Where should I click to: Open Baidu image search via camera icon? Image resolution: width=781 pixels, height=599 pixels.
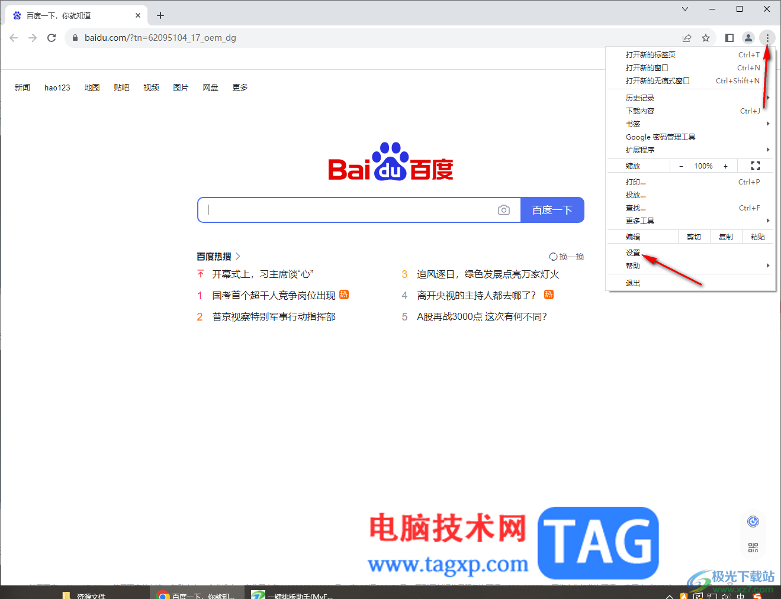503,210
